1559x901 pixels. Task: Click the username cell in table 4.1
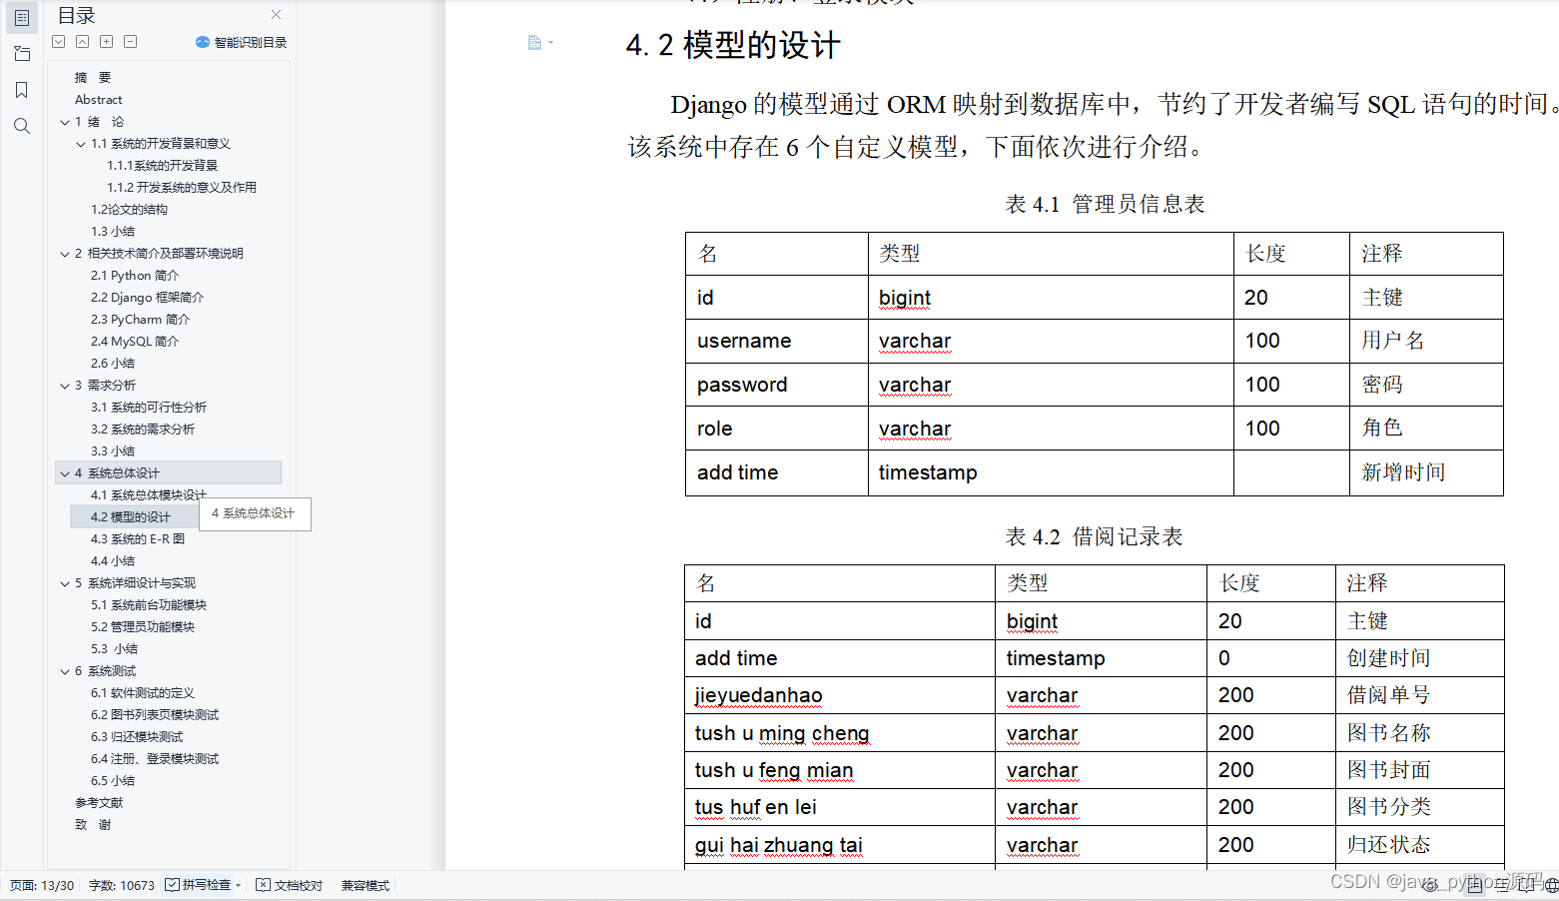coord(777,341)
